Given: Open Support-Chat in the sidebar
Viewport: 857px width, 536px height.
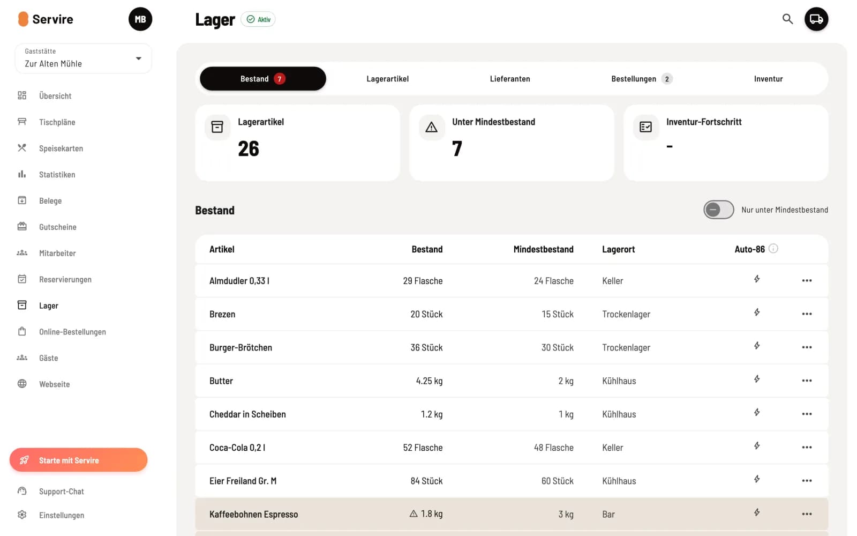Looking at the screenshot, I should 62,492.
